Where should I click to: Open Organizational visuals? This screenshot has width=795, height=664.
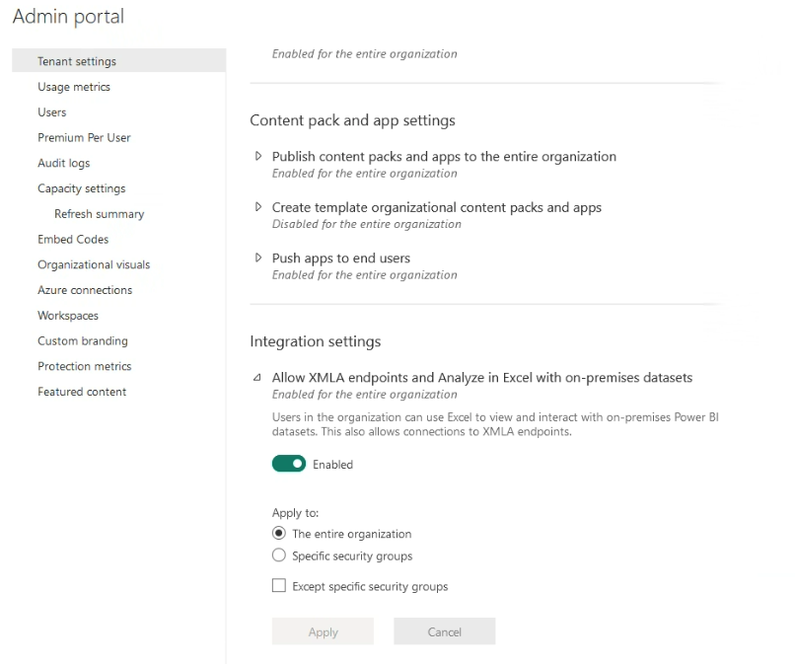point(94,264)
